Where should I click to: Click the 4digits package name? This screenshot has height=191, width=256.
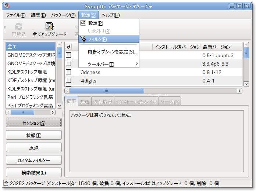pos(89,81)
